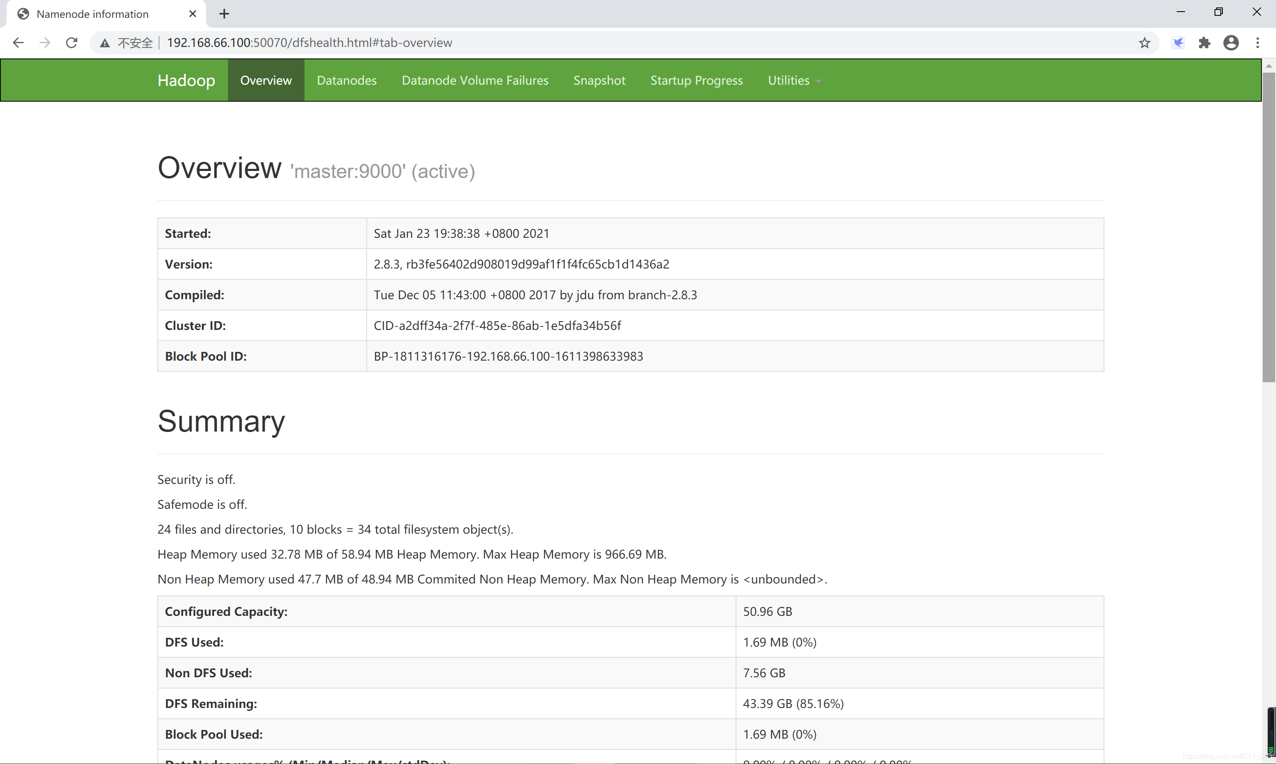Click the forward navigation arrow

click(x=45, y=43)
